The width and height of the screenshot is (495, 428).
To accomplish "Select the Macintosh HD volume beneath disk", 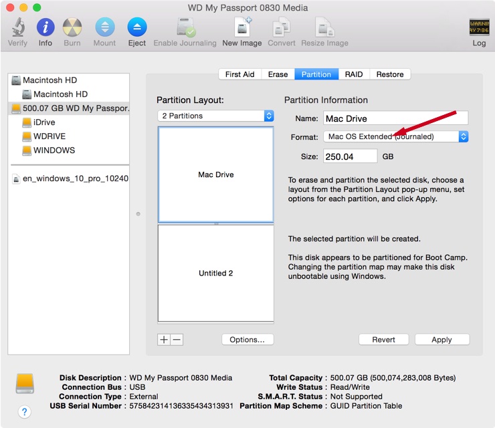I will tap(68, 94).
